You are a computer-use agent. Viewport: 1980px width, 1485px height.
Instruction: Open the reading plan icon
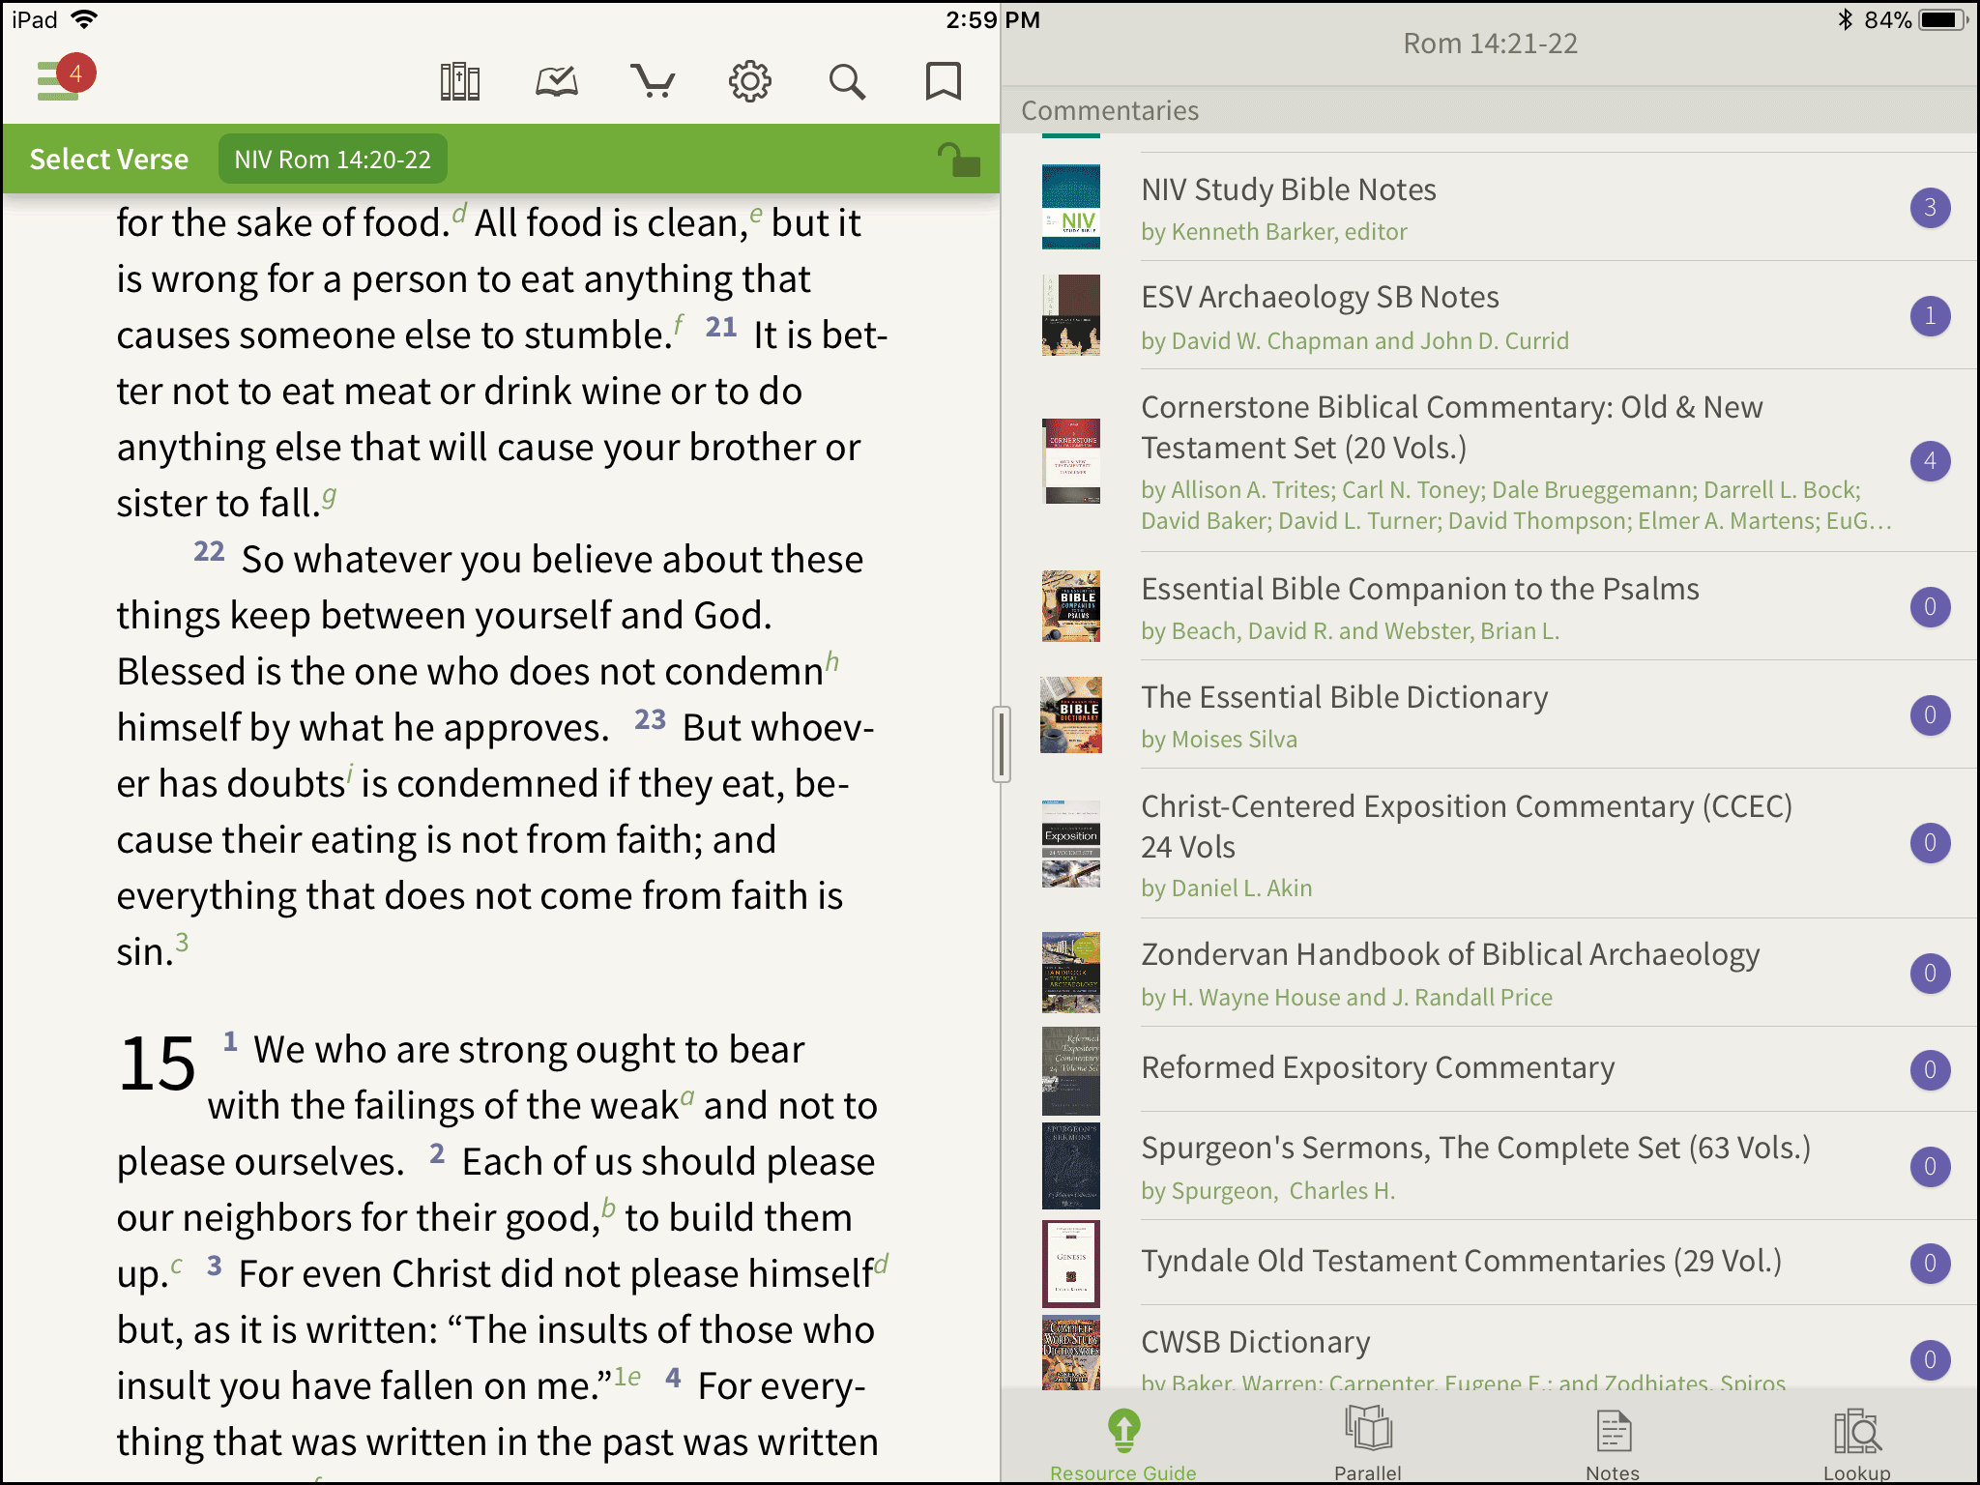click(x=557, y=82)
